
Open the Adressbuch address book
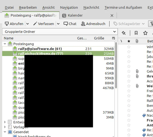(x=93, y=24)
